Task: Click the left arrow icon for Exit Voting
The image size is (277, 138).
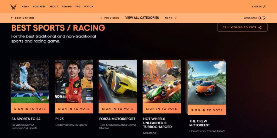Action: 12,18
